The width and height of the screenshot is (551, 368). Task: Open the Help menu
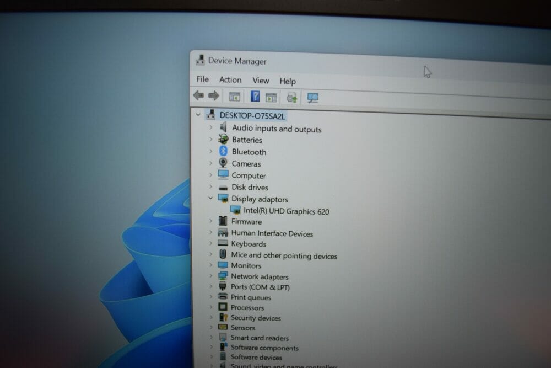pyautogui.click(x=288, y=81)
